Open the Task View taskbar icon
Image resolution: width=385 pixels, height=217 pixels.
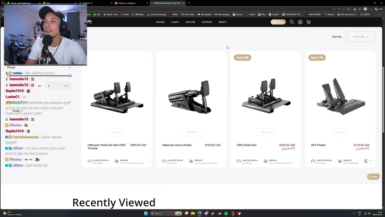click(186, 213)
